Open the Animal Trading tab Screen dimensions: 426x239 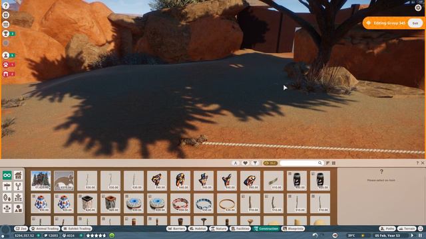click(45, 228)
